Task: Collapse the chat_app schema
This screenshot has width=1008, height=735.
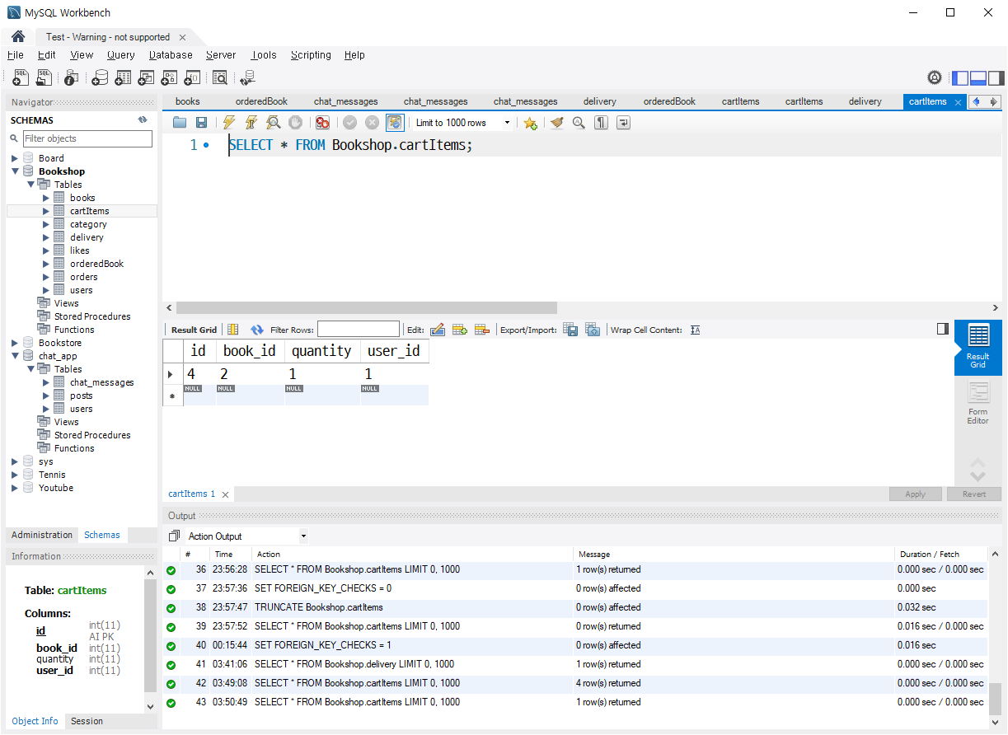Action: [15, 356]
